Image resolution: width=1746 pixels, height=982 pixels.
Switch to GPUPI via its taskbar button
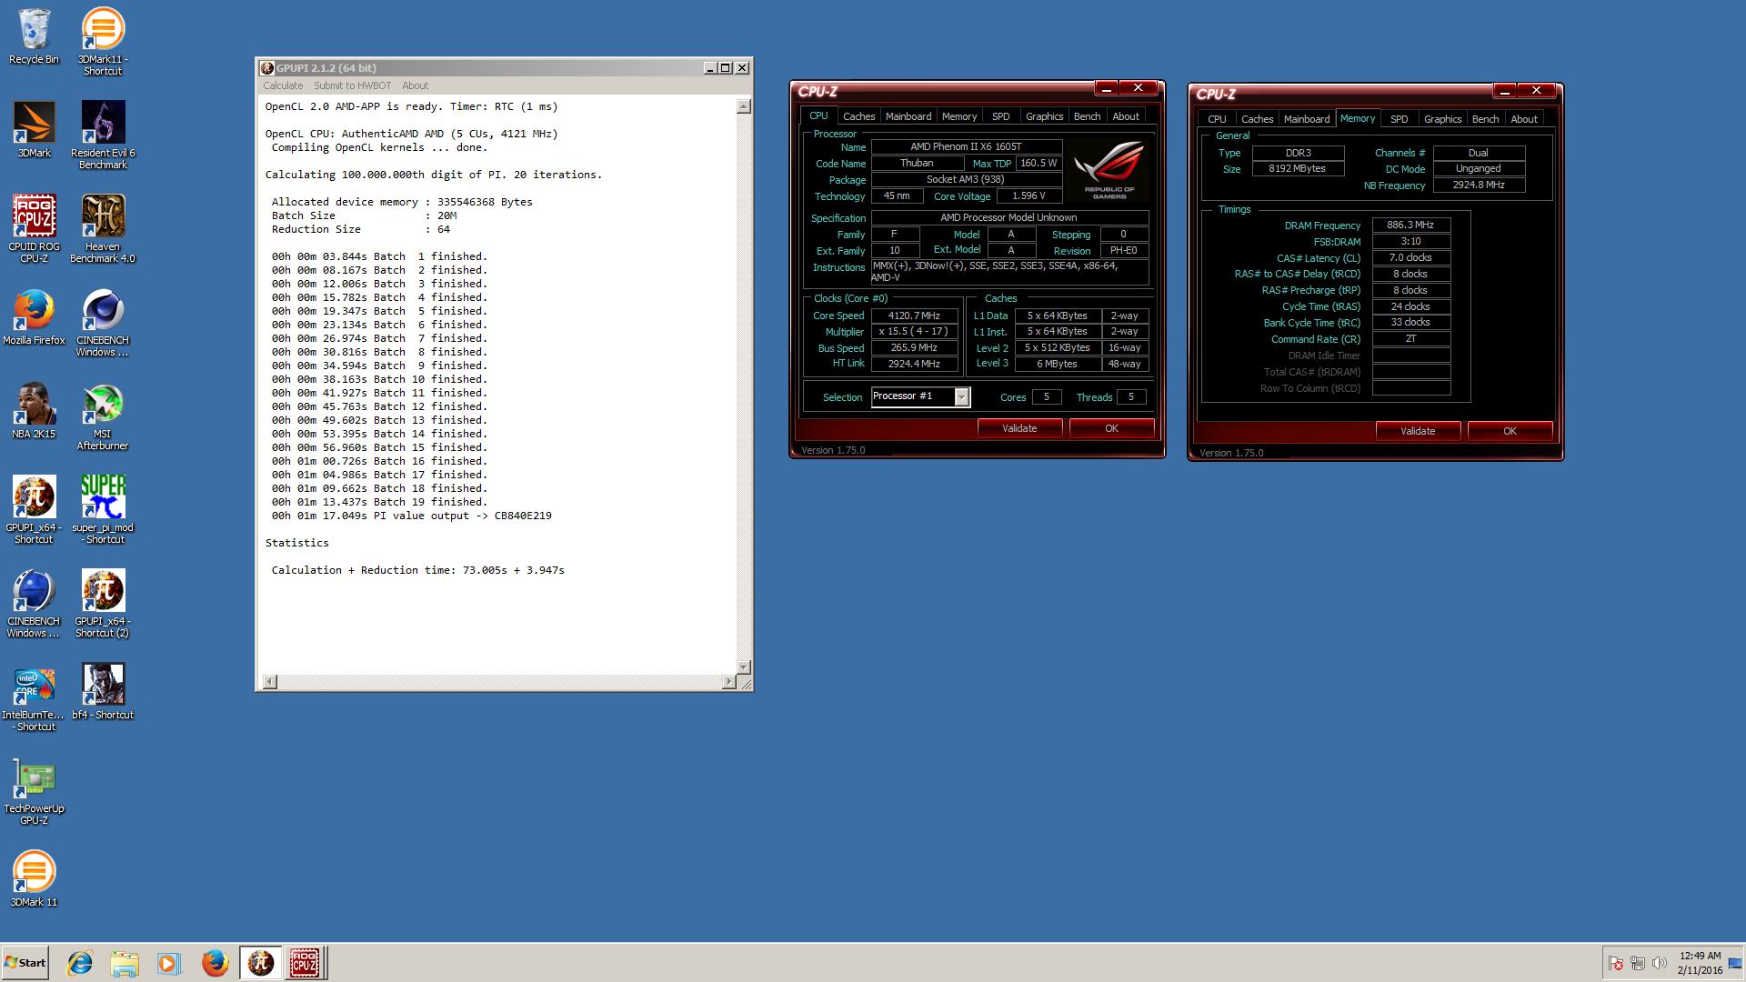[260, 963]
